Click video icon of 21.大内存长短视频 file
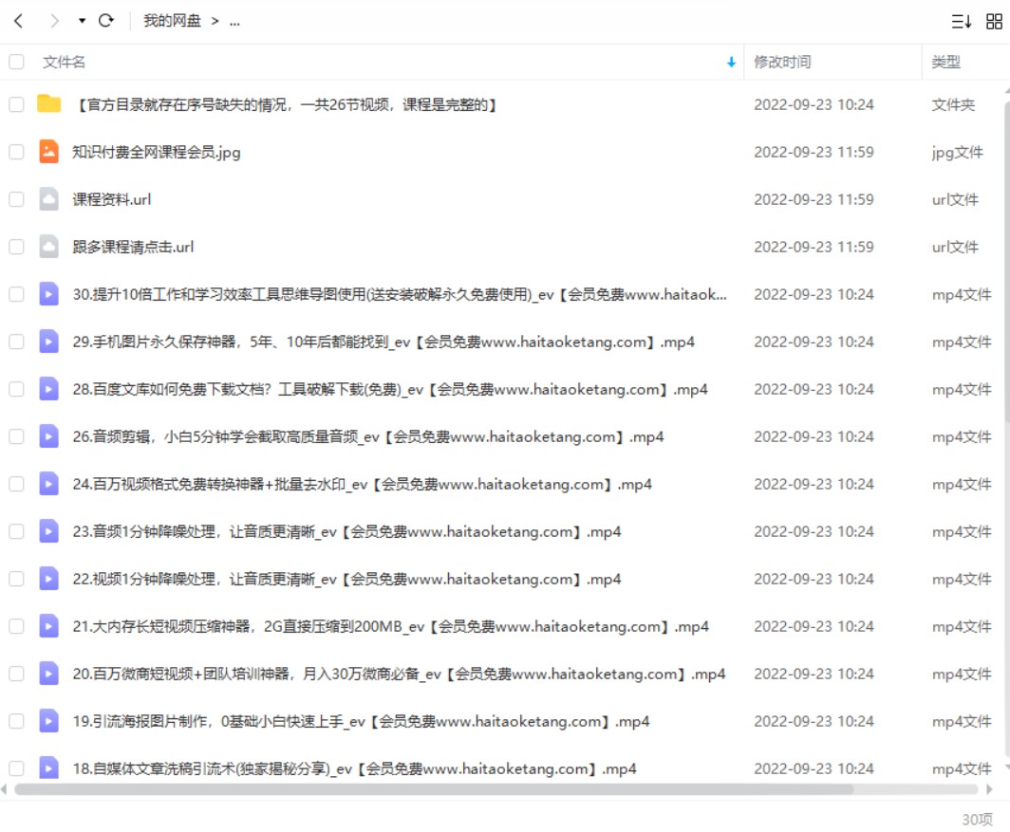Image resolution: width=1010 pixels, height=832 pixels. point(49,626)
